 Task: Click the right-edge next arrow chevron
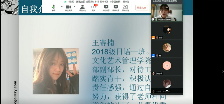[x=223, y=71]
